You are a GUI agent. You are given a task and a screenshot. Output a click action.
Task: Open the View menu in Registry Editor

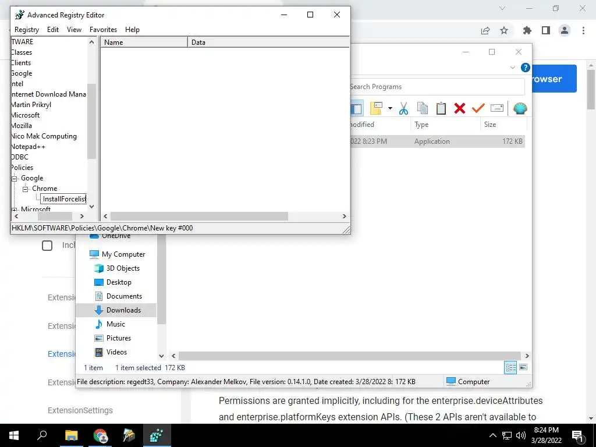[x=74, y=30]
